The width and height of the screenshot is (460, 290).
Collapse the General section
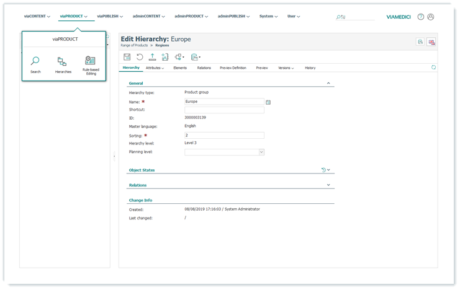[x=328, y=83]
